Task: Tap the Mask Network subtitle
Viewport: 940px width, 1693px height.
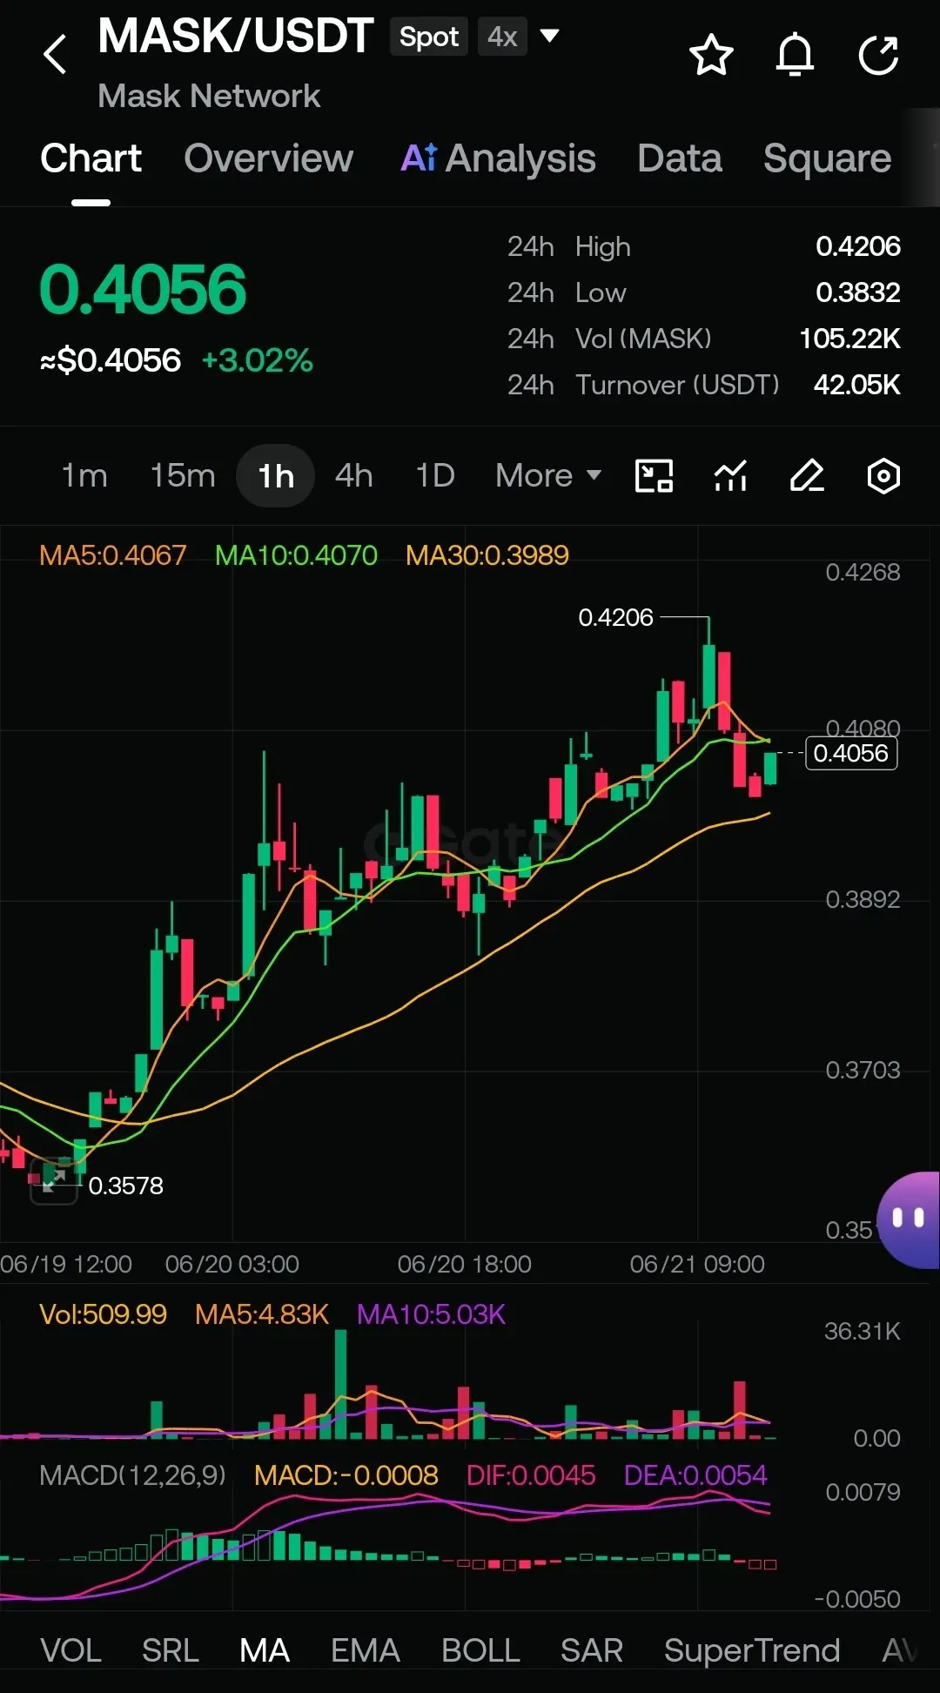Action: point(209,96)
